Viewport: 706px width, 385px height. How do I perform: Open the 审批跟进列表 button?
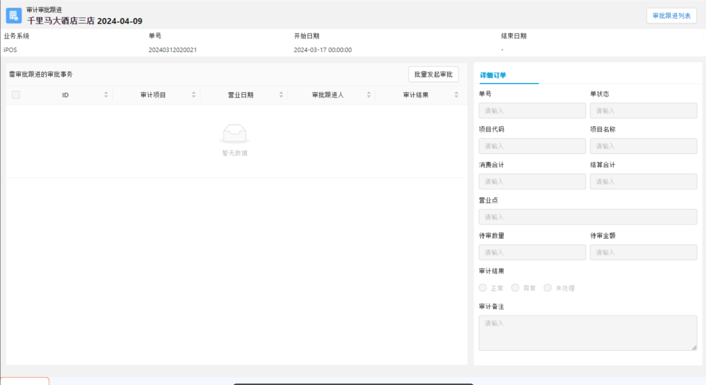click(x=671, y=16)
